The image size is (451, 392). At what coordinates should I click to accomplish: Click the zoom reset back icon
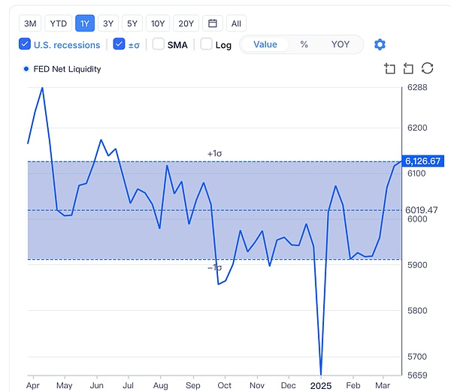pos(408,69)
